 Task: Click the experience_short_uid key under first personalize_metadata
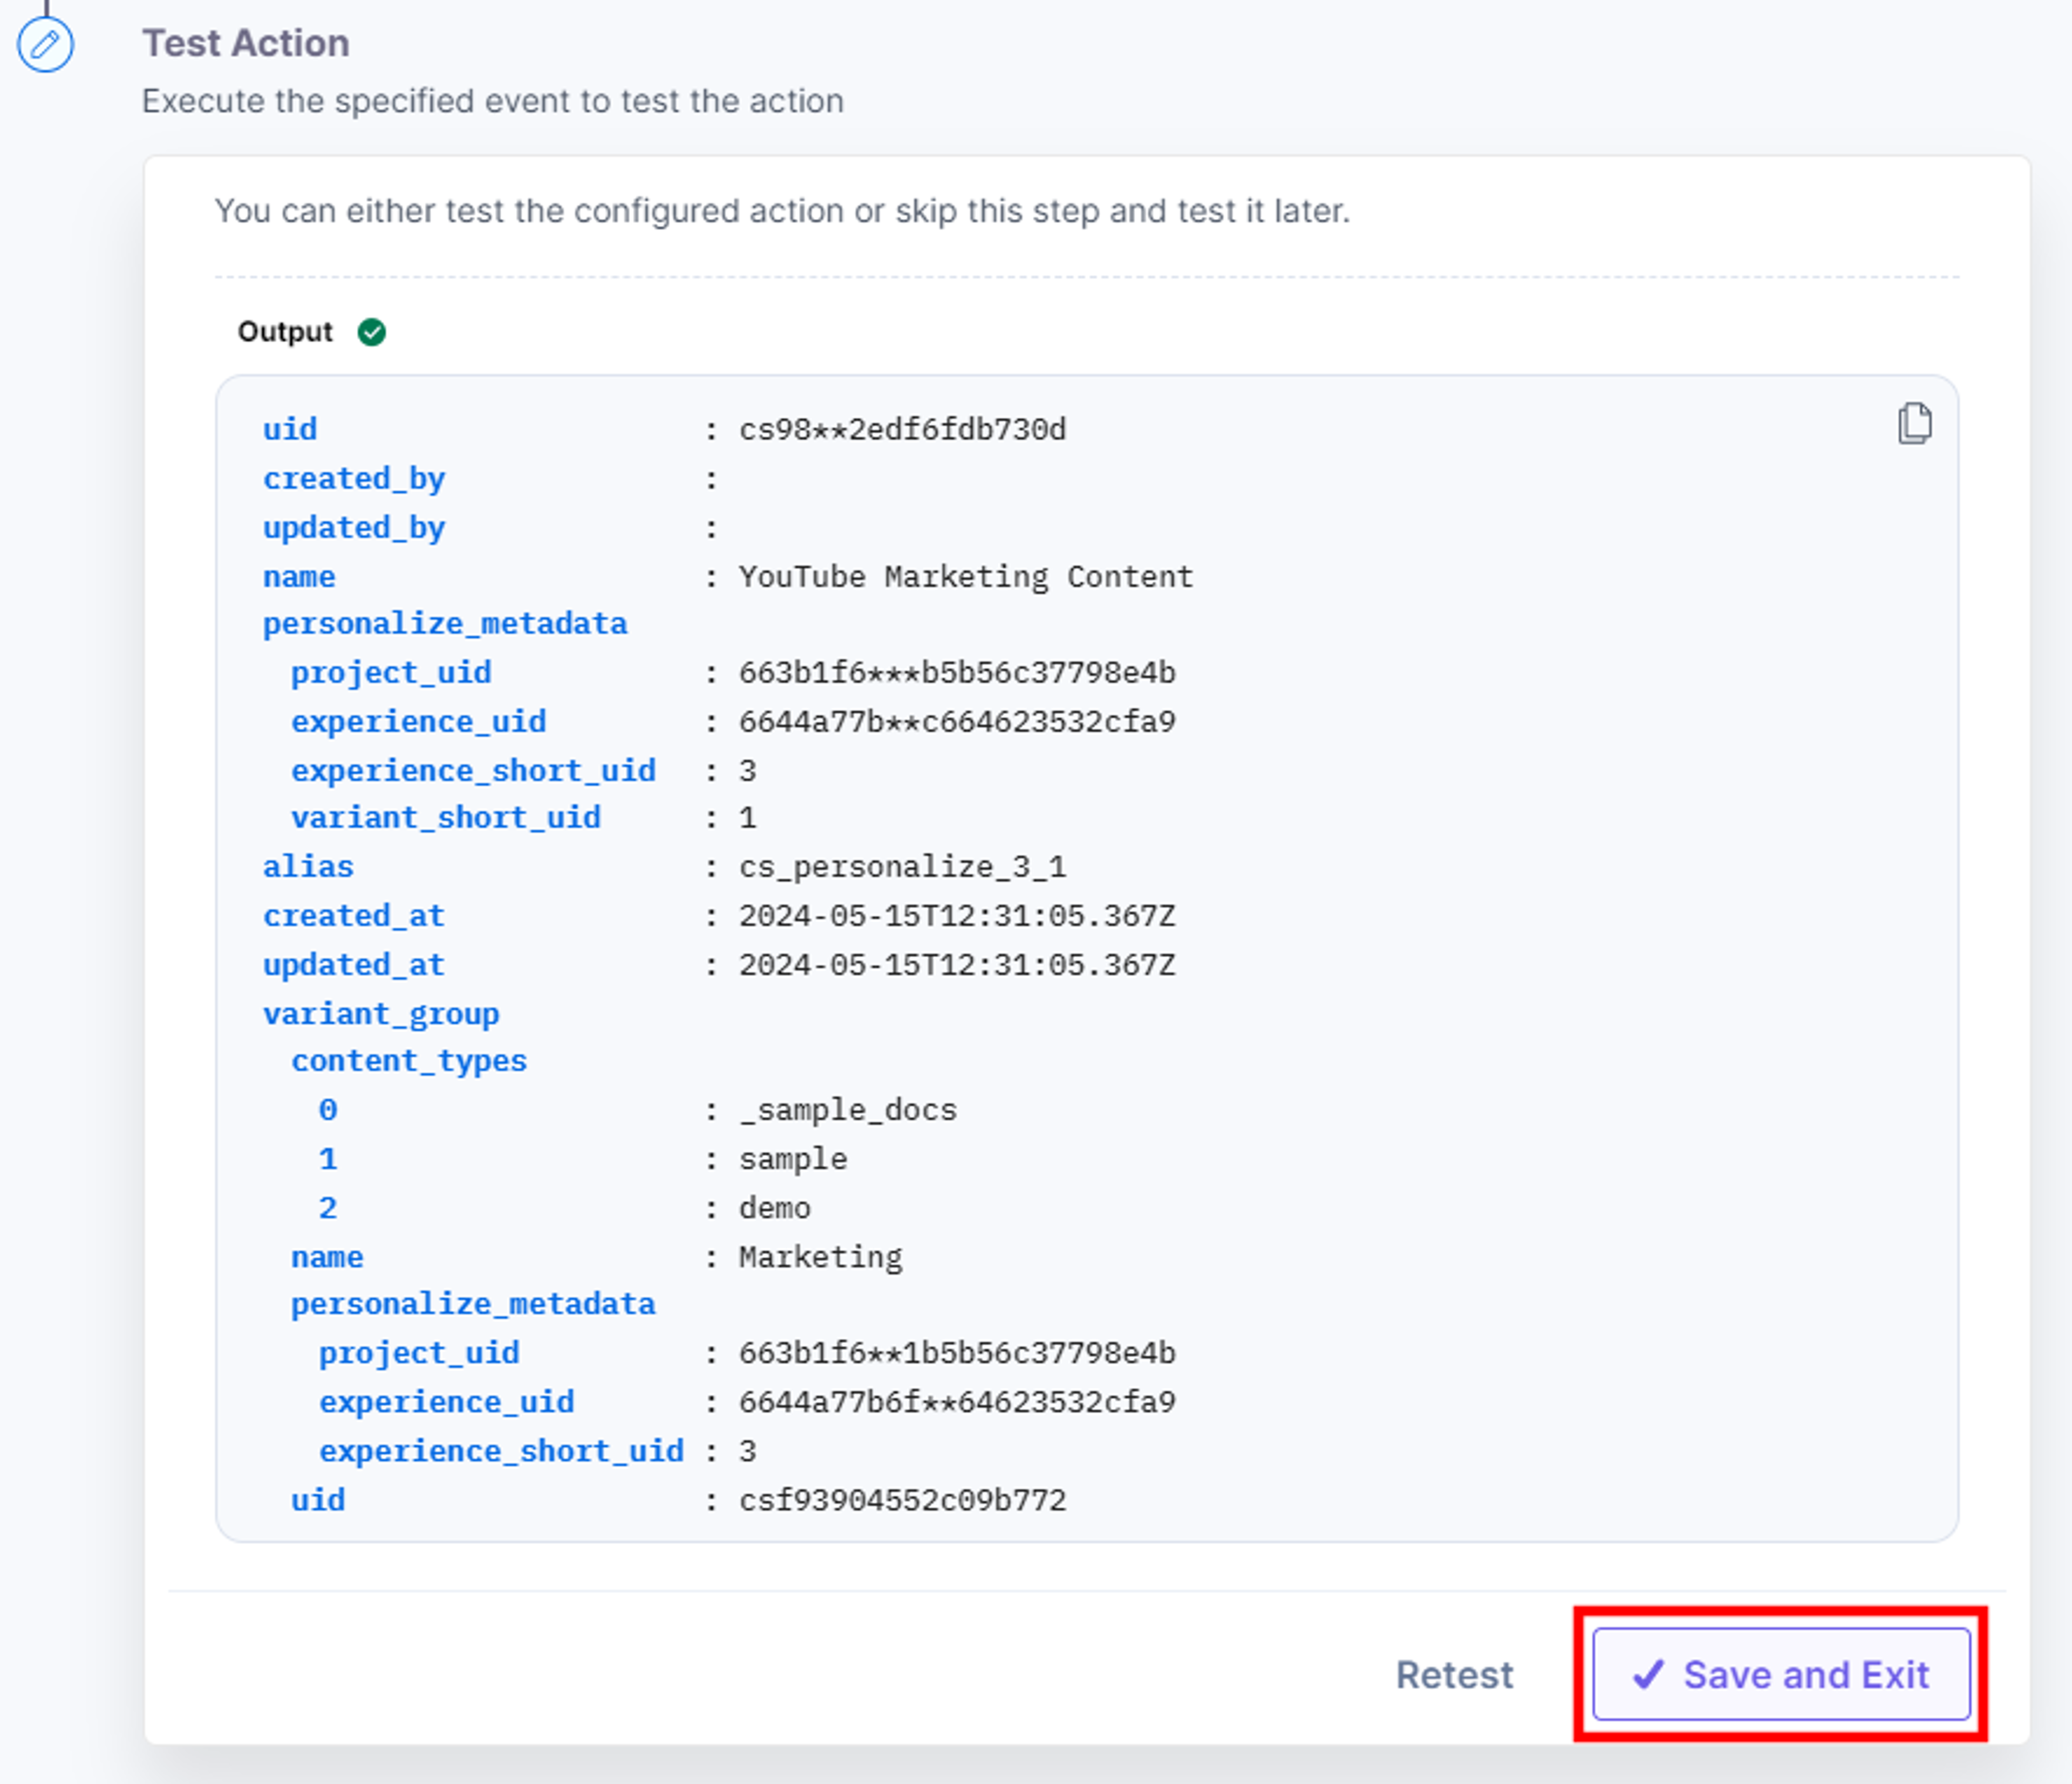pyautogui.click(x=473, y=771)
